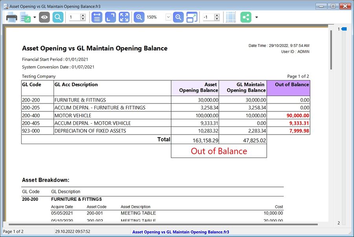Click the Zoom Out magnifier
This screenshot has width=354, height=237.
[178, 17]
